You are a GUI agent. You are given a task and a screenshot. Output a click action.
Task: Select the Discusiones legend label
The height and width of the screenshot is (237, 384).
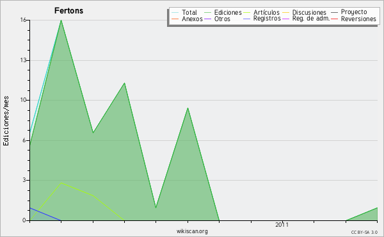309,12
